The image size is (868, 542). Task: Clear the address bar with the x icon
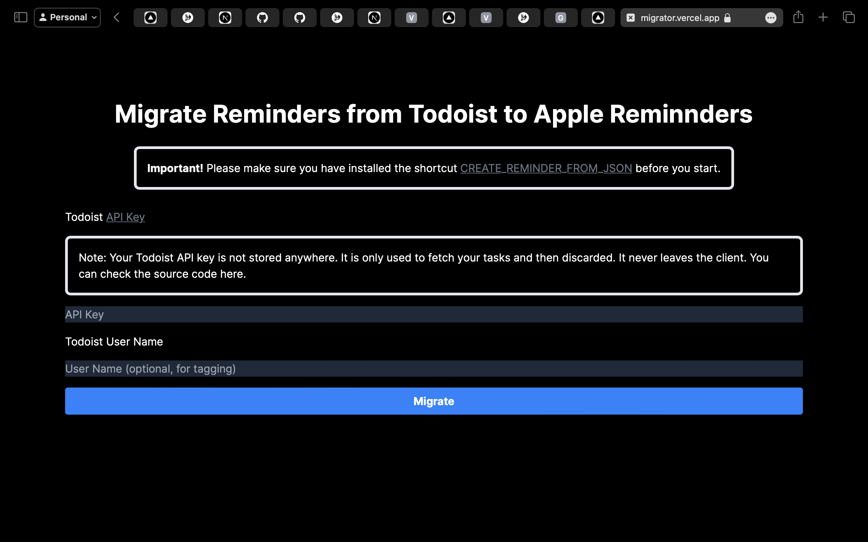click(x=631, y=17)
